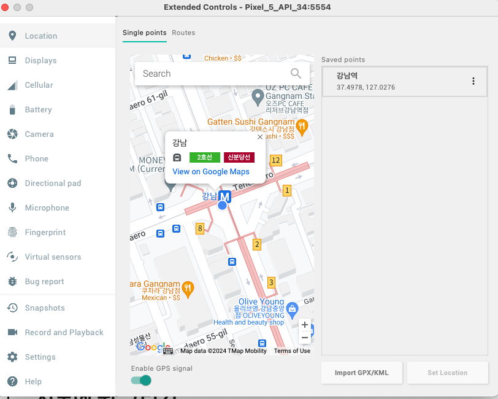Click the Set Location button

448,373
